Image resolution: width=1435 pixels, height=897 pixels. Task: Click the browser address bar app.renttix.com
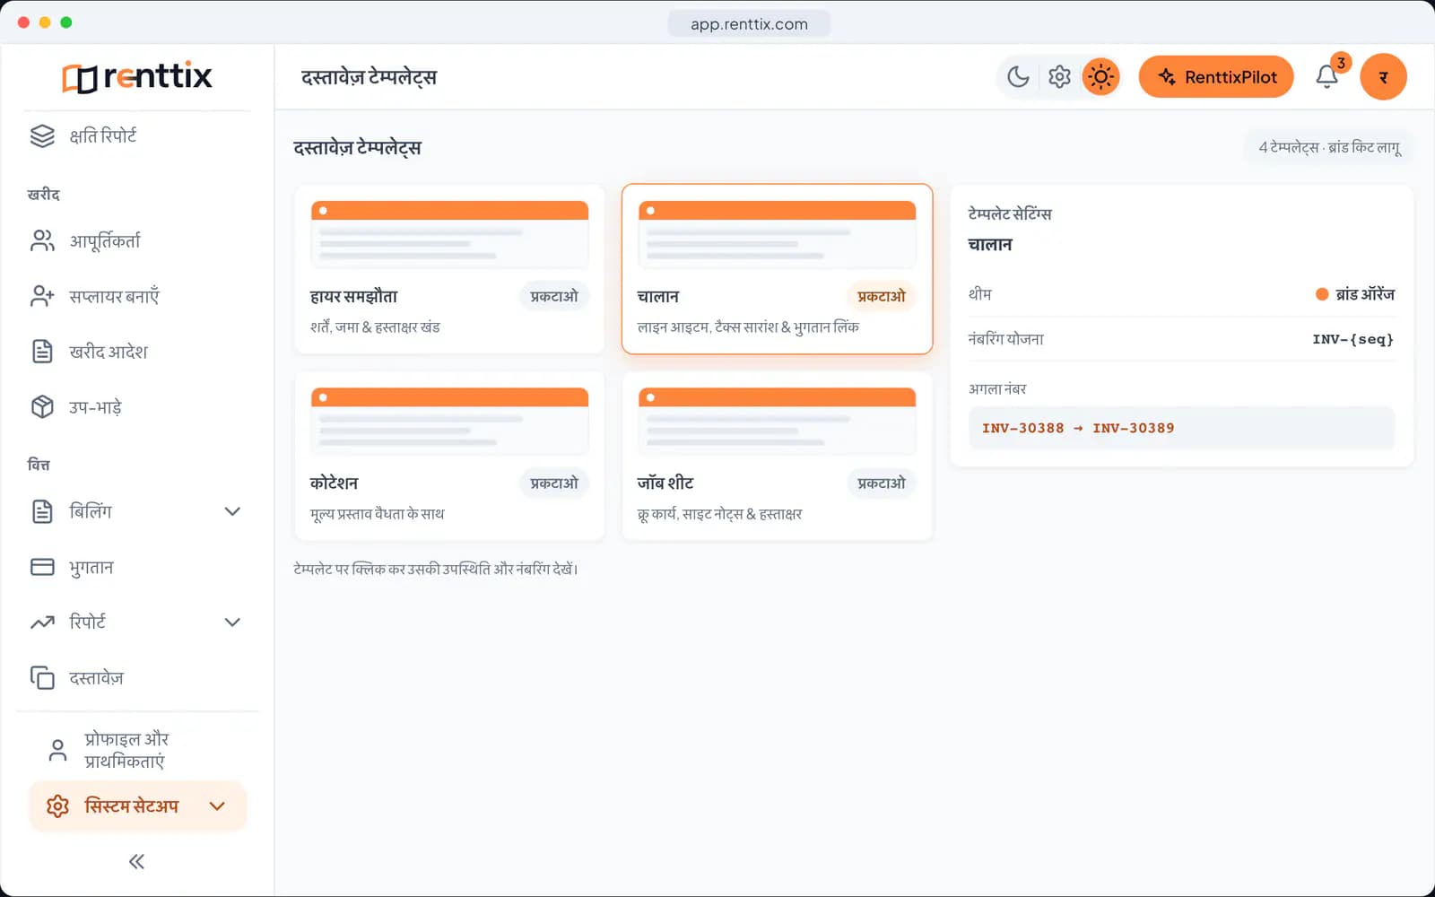pos(749,24)
